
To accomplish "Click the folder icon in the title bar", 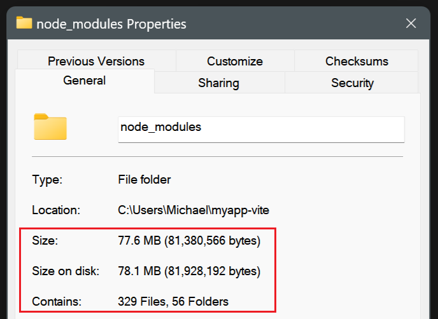I will tap(24, 23).
